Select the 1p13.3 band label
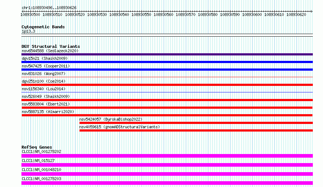Image resolution: width=323 pixels, height=187 pixels. (x=28, y=31)
